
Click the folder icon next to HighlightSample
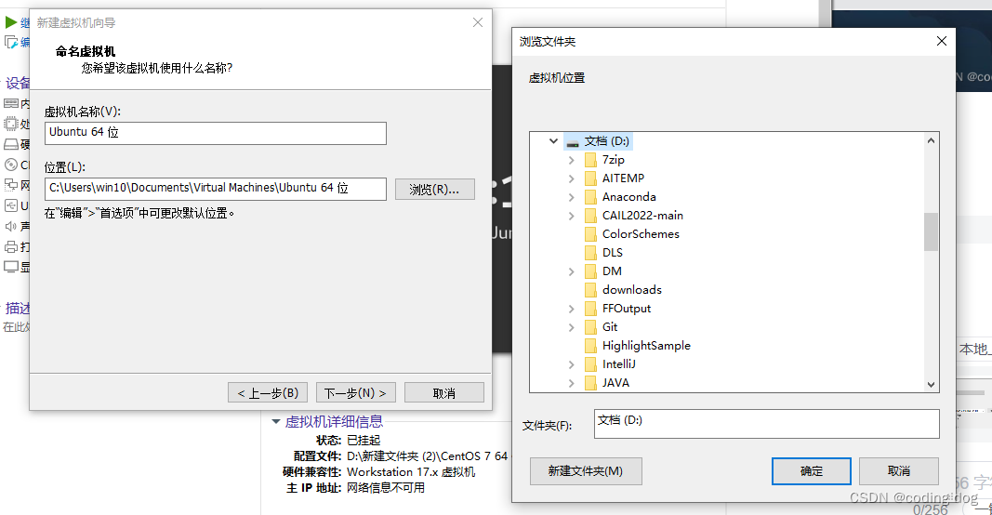click(x=590, y=346)
